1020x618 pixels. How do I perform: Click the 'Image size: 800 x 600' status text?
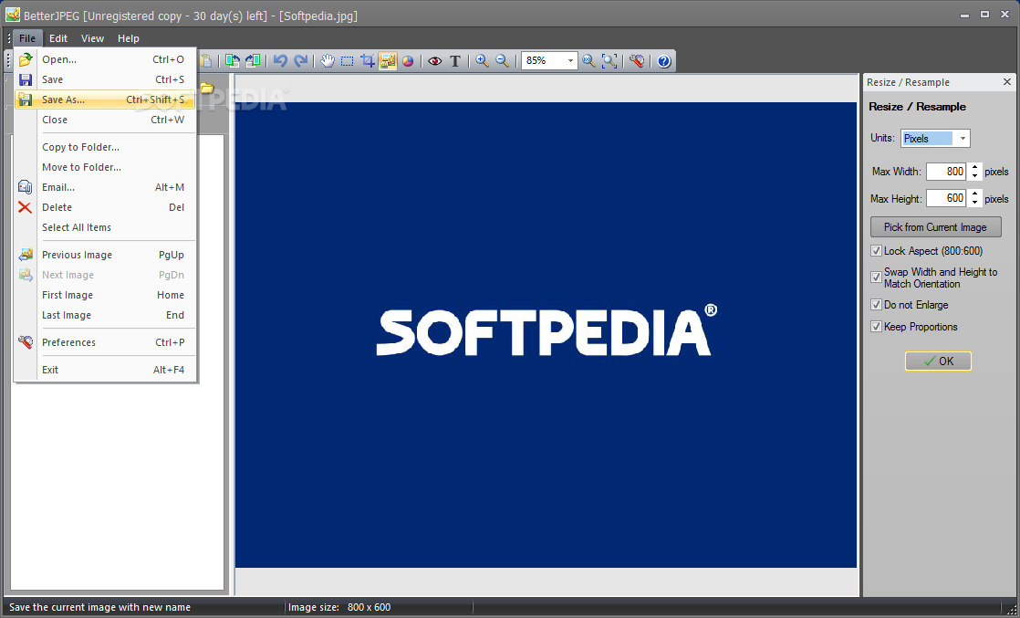tap(339, 607)
